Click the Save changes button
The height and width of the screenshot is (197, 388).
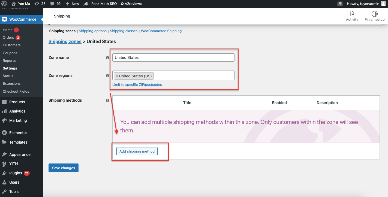(64, 168)
